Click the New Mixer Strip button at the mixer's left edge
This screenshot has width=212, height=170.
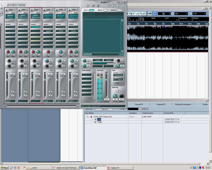(2, 8)
